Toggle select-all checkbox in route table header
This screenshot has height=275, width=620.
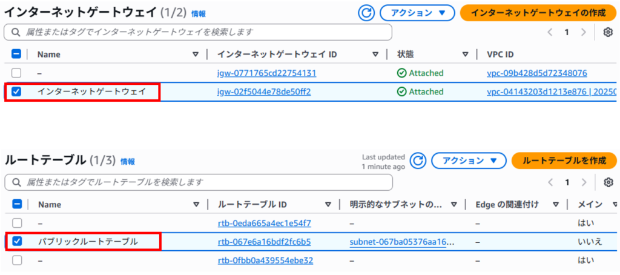pos(17,204)
